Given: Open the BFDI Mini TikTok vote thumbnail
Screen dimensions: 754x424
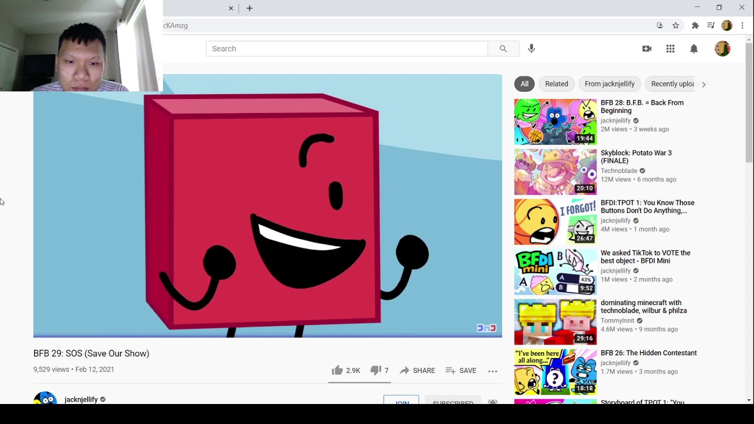Looking at the screenshot, I should [555, 272].
